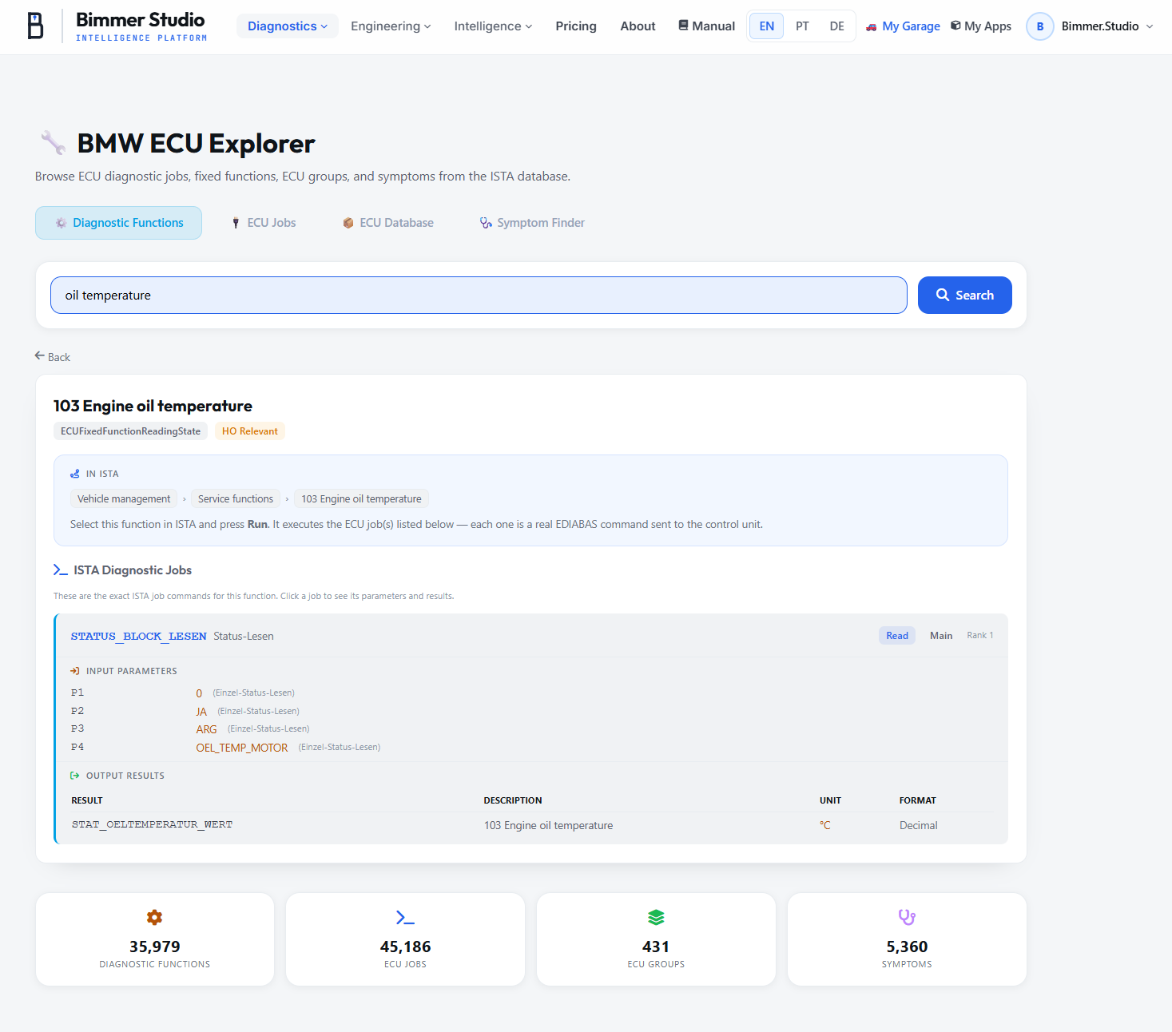Go to My Apps

click(981, 26)
